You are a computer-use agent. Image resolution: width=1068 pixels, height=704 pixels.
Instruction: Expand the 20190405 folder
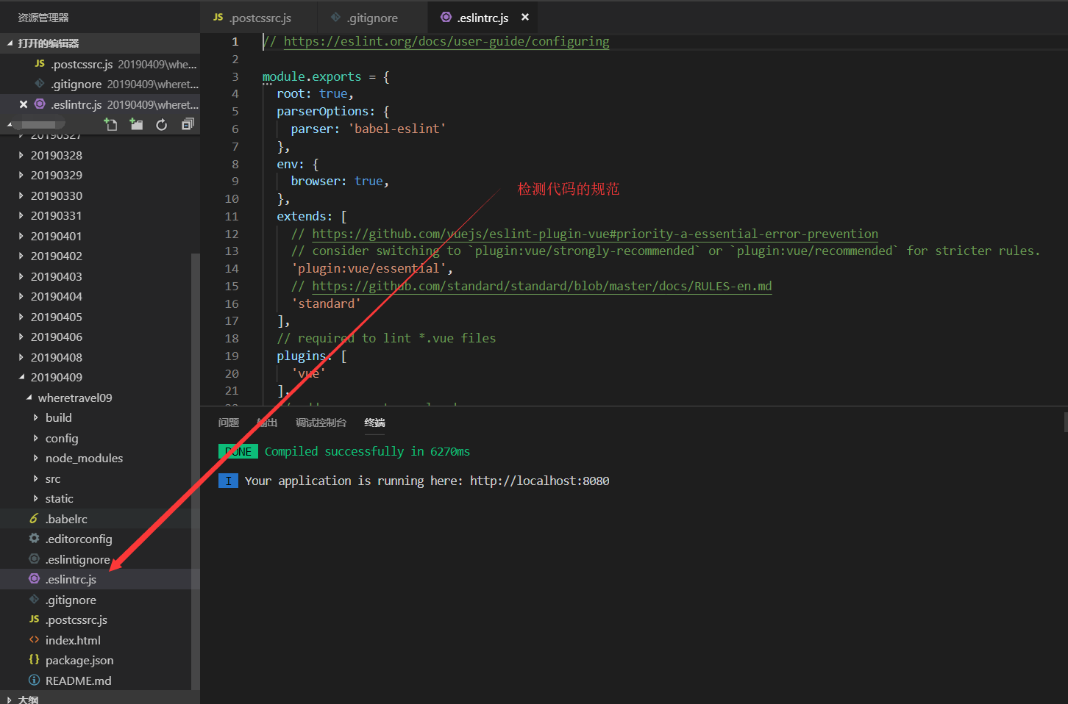(100, 317)
